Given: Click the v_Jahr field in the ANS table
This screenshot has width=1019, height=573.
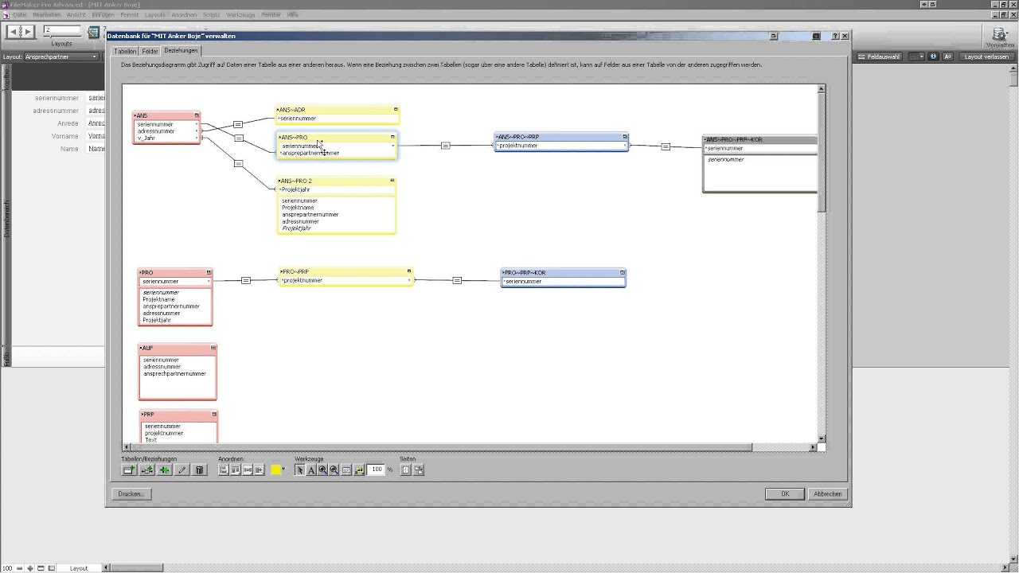Looking at the screenshot, I should click(x=146, y=138).
